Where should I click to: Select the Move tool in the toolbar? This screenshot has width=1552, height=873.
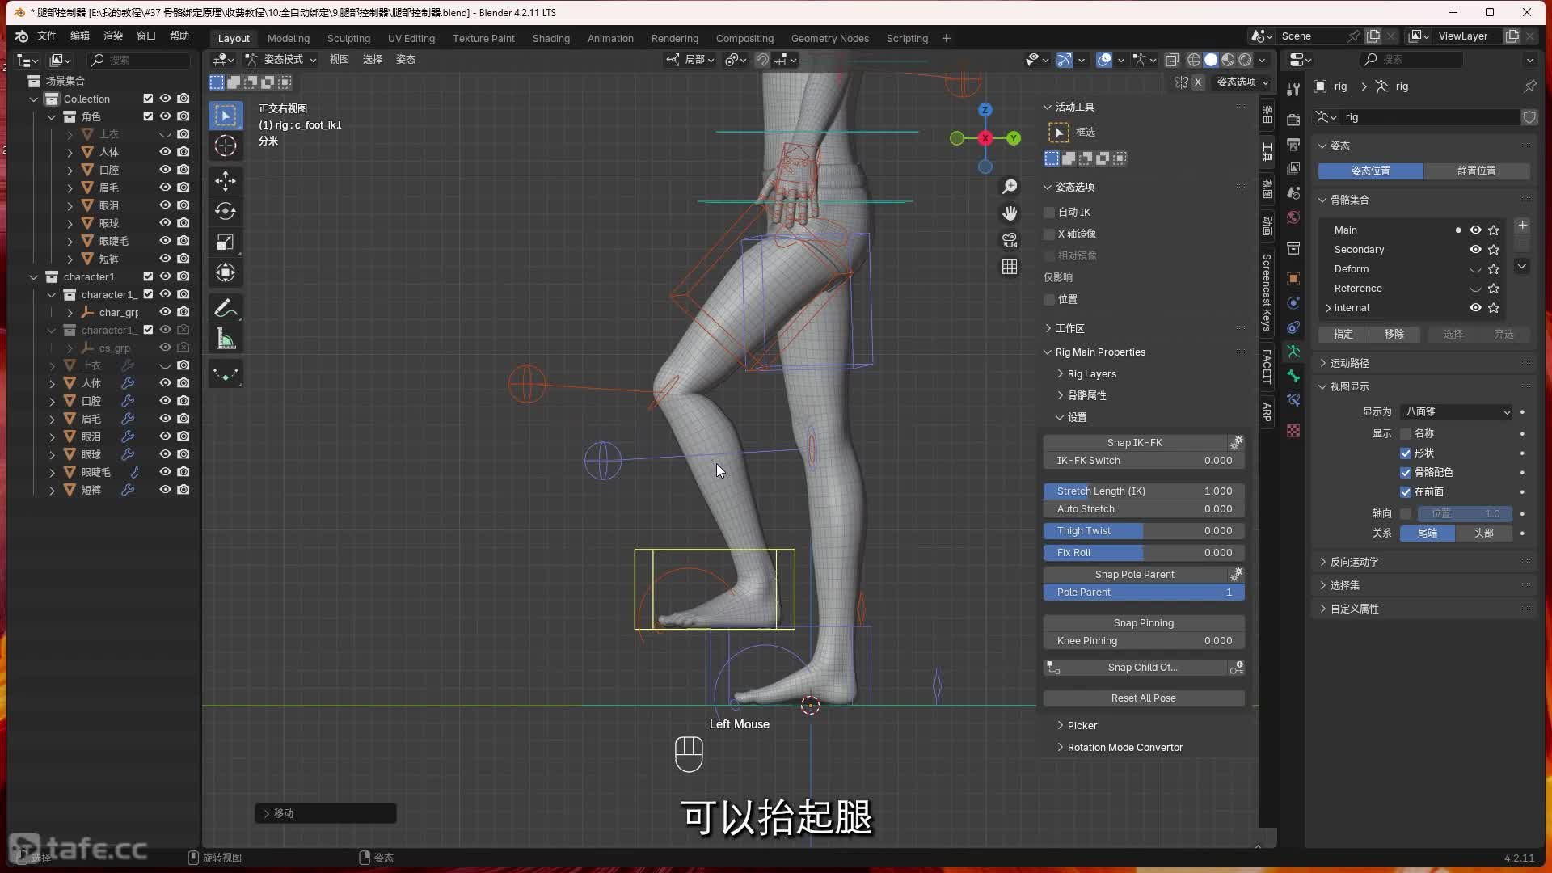226,179
